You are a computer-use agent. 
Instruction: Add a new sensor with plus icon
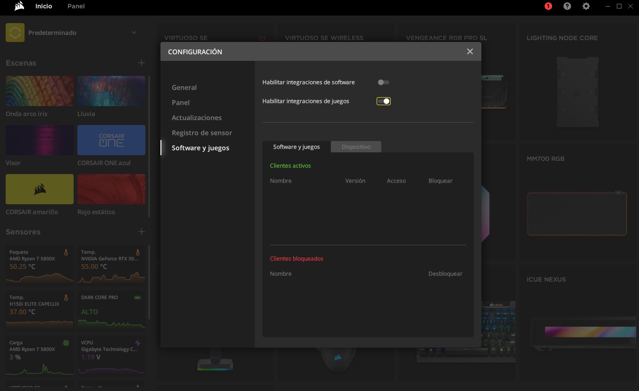click(x=141, y=232)
